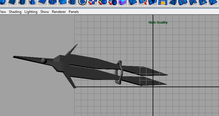Viewport: 219px width, 116px height.
Task: Click the circled plane shelf icon
Action: (x=83, y=2)
